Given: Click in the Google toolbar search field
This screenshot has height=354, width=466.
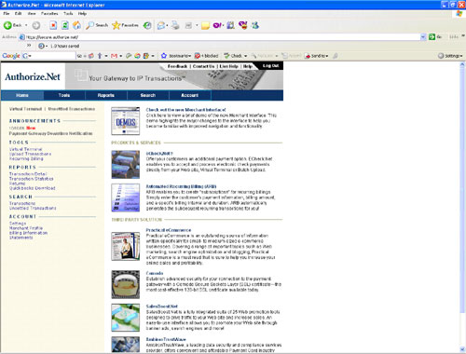Looking at the screenshot, I should point(53,56).
